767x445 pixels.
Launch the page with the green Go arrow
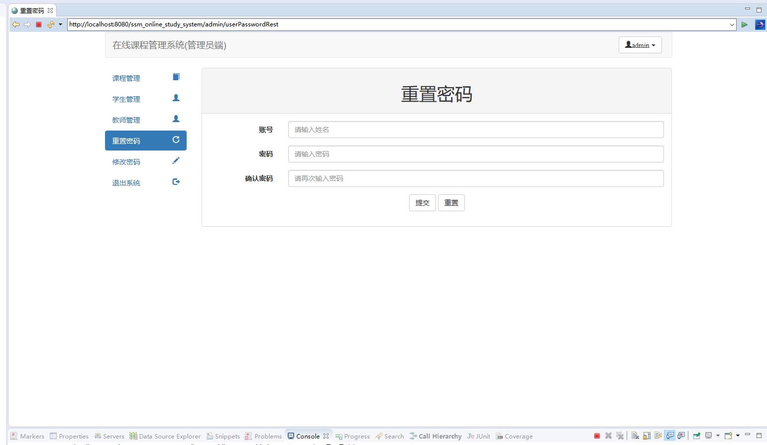point(745,24)
